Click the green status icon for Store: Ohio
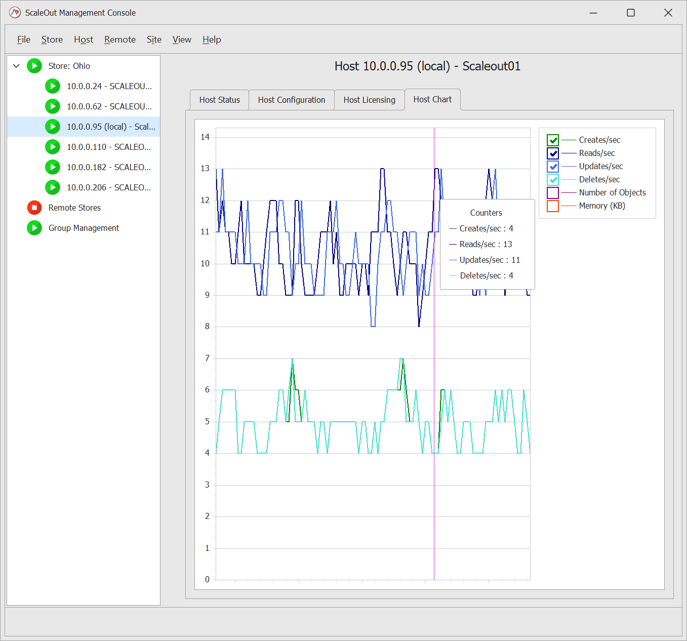Image resolution: width=687 pixels, height=641 pixels. coord(34,66)
